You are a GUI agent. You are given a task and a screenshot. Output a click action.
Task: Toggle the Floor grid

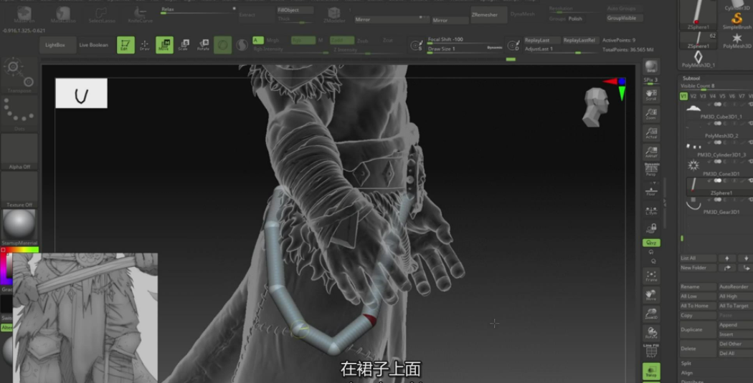coord(651,189)
